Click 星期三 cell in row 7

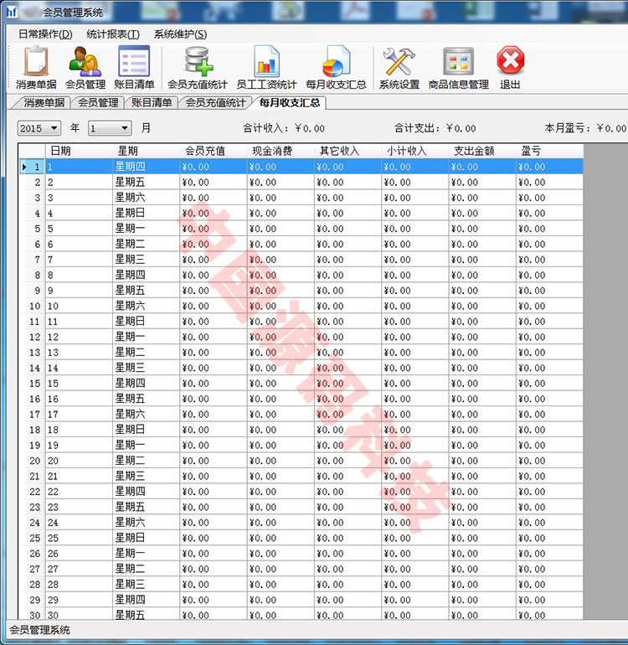[x=146, y=260]
